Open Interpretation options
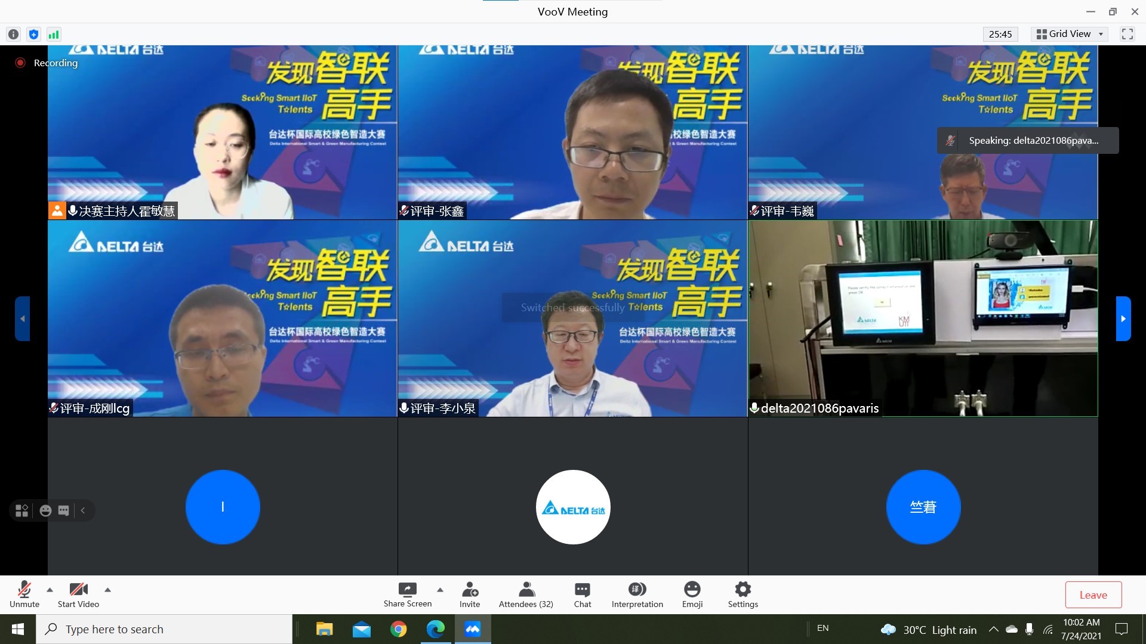This screenshot has width=1146, height=644. (x=637, y=595)
